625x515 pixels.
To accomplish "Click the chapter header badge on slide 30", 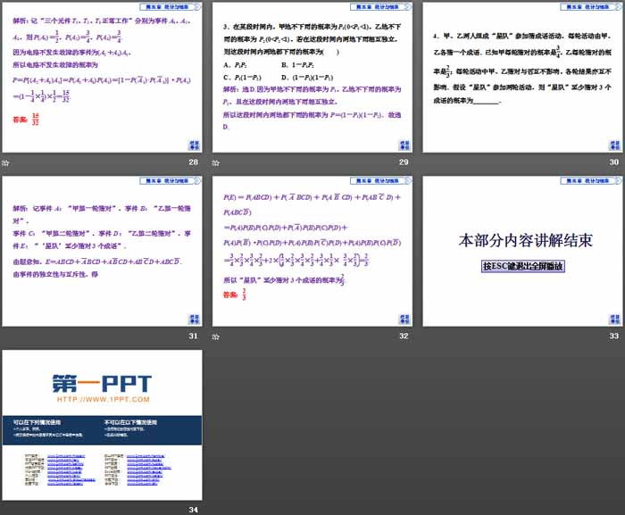I will (x=591, y=7).
